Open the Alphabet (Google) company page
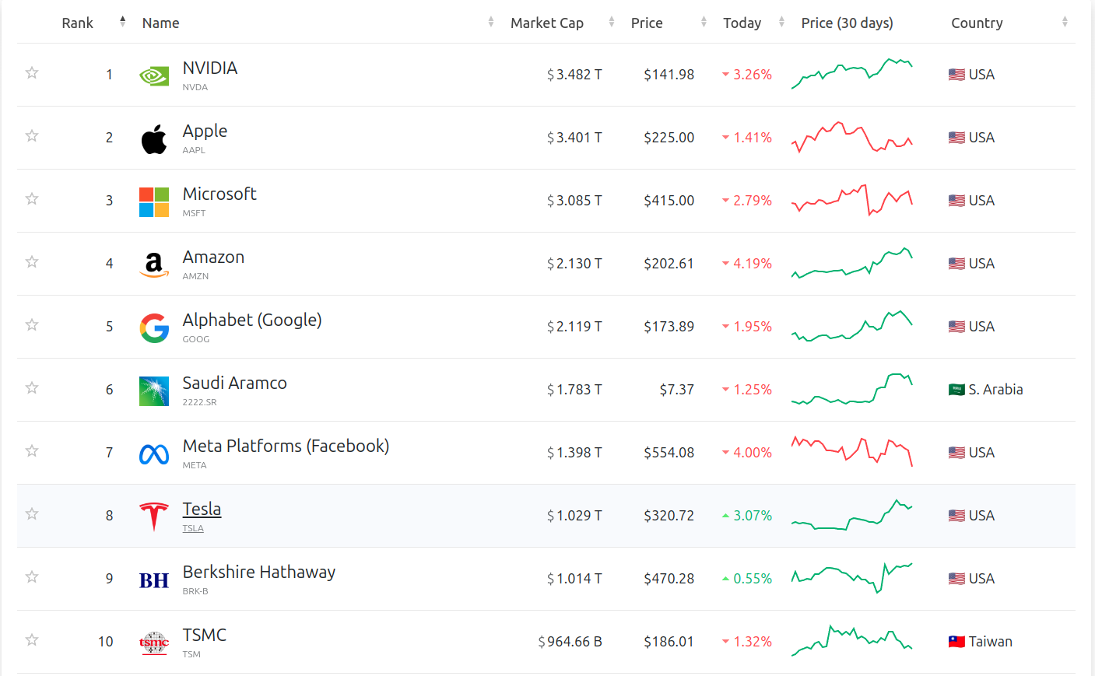 pyautogui.click(x=252, y=320)
